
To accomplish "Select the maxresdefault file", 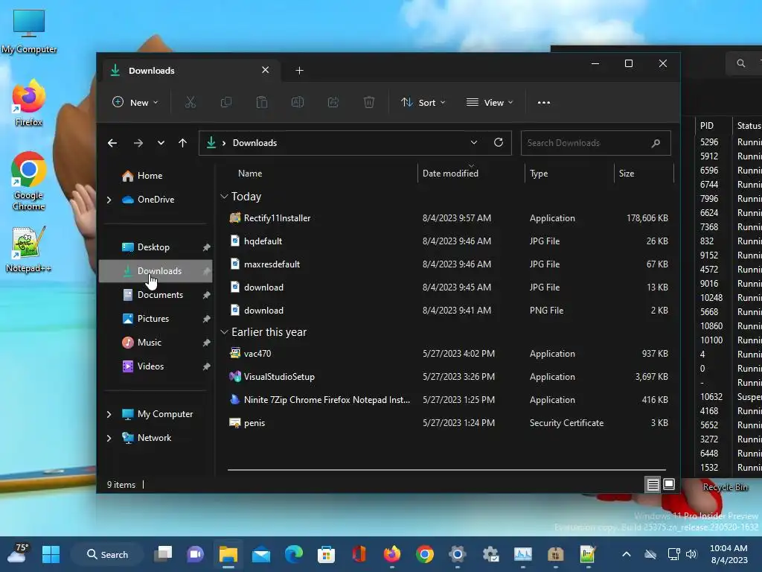I will click(448, 264).
